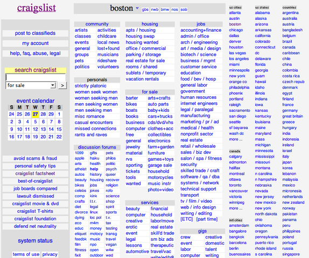Open missed connections
This screenshot has width=309, height=258.
pos(96,128)
